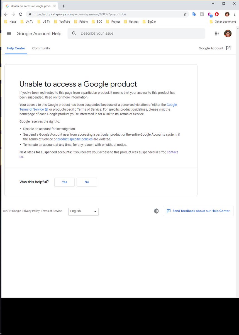Open the Project bookmarks folder

click(113, 21)
